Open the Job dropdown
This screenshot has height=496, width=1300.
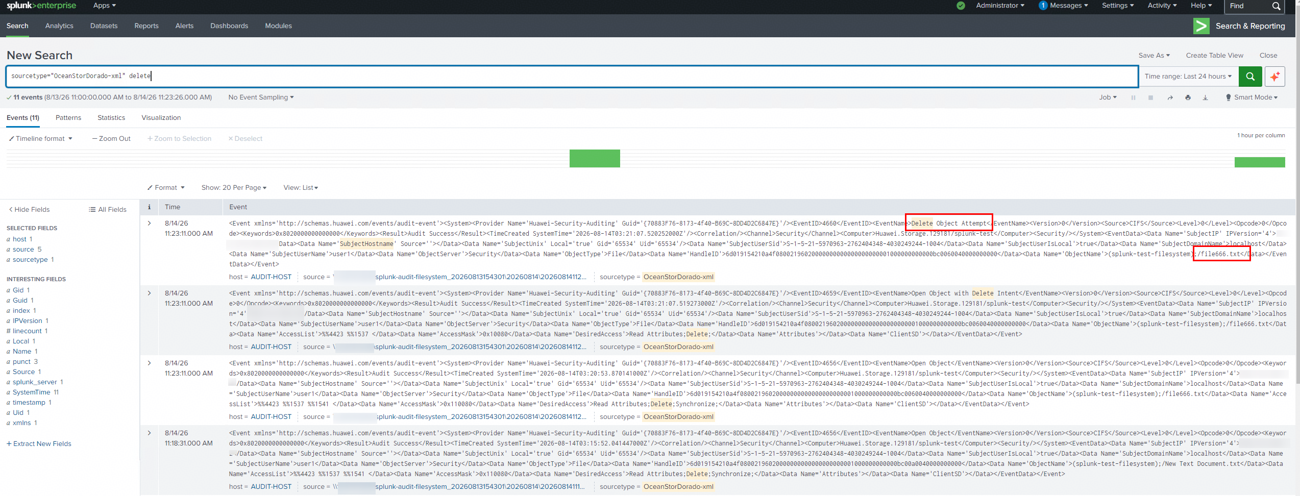coord(1108,97)
